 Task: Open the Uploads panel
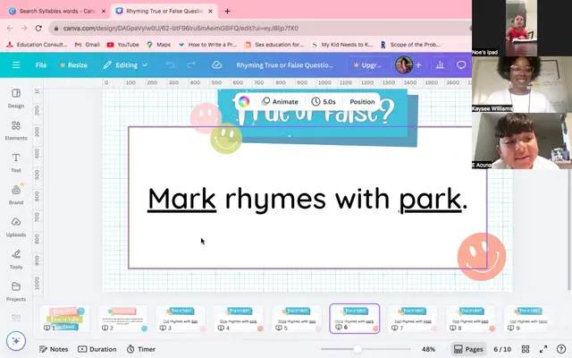16,226
